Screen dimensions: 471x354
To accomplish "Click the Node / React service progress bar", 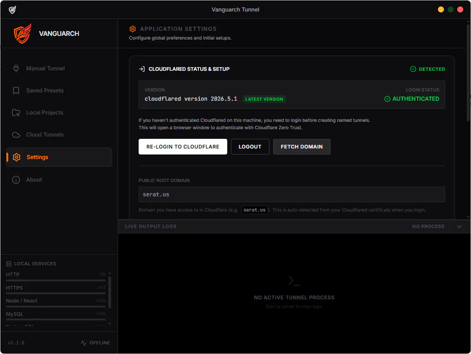I will coord(56,307).
